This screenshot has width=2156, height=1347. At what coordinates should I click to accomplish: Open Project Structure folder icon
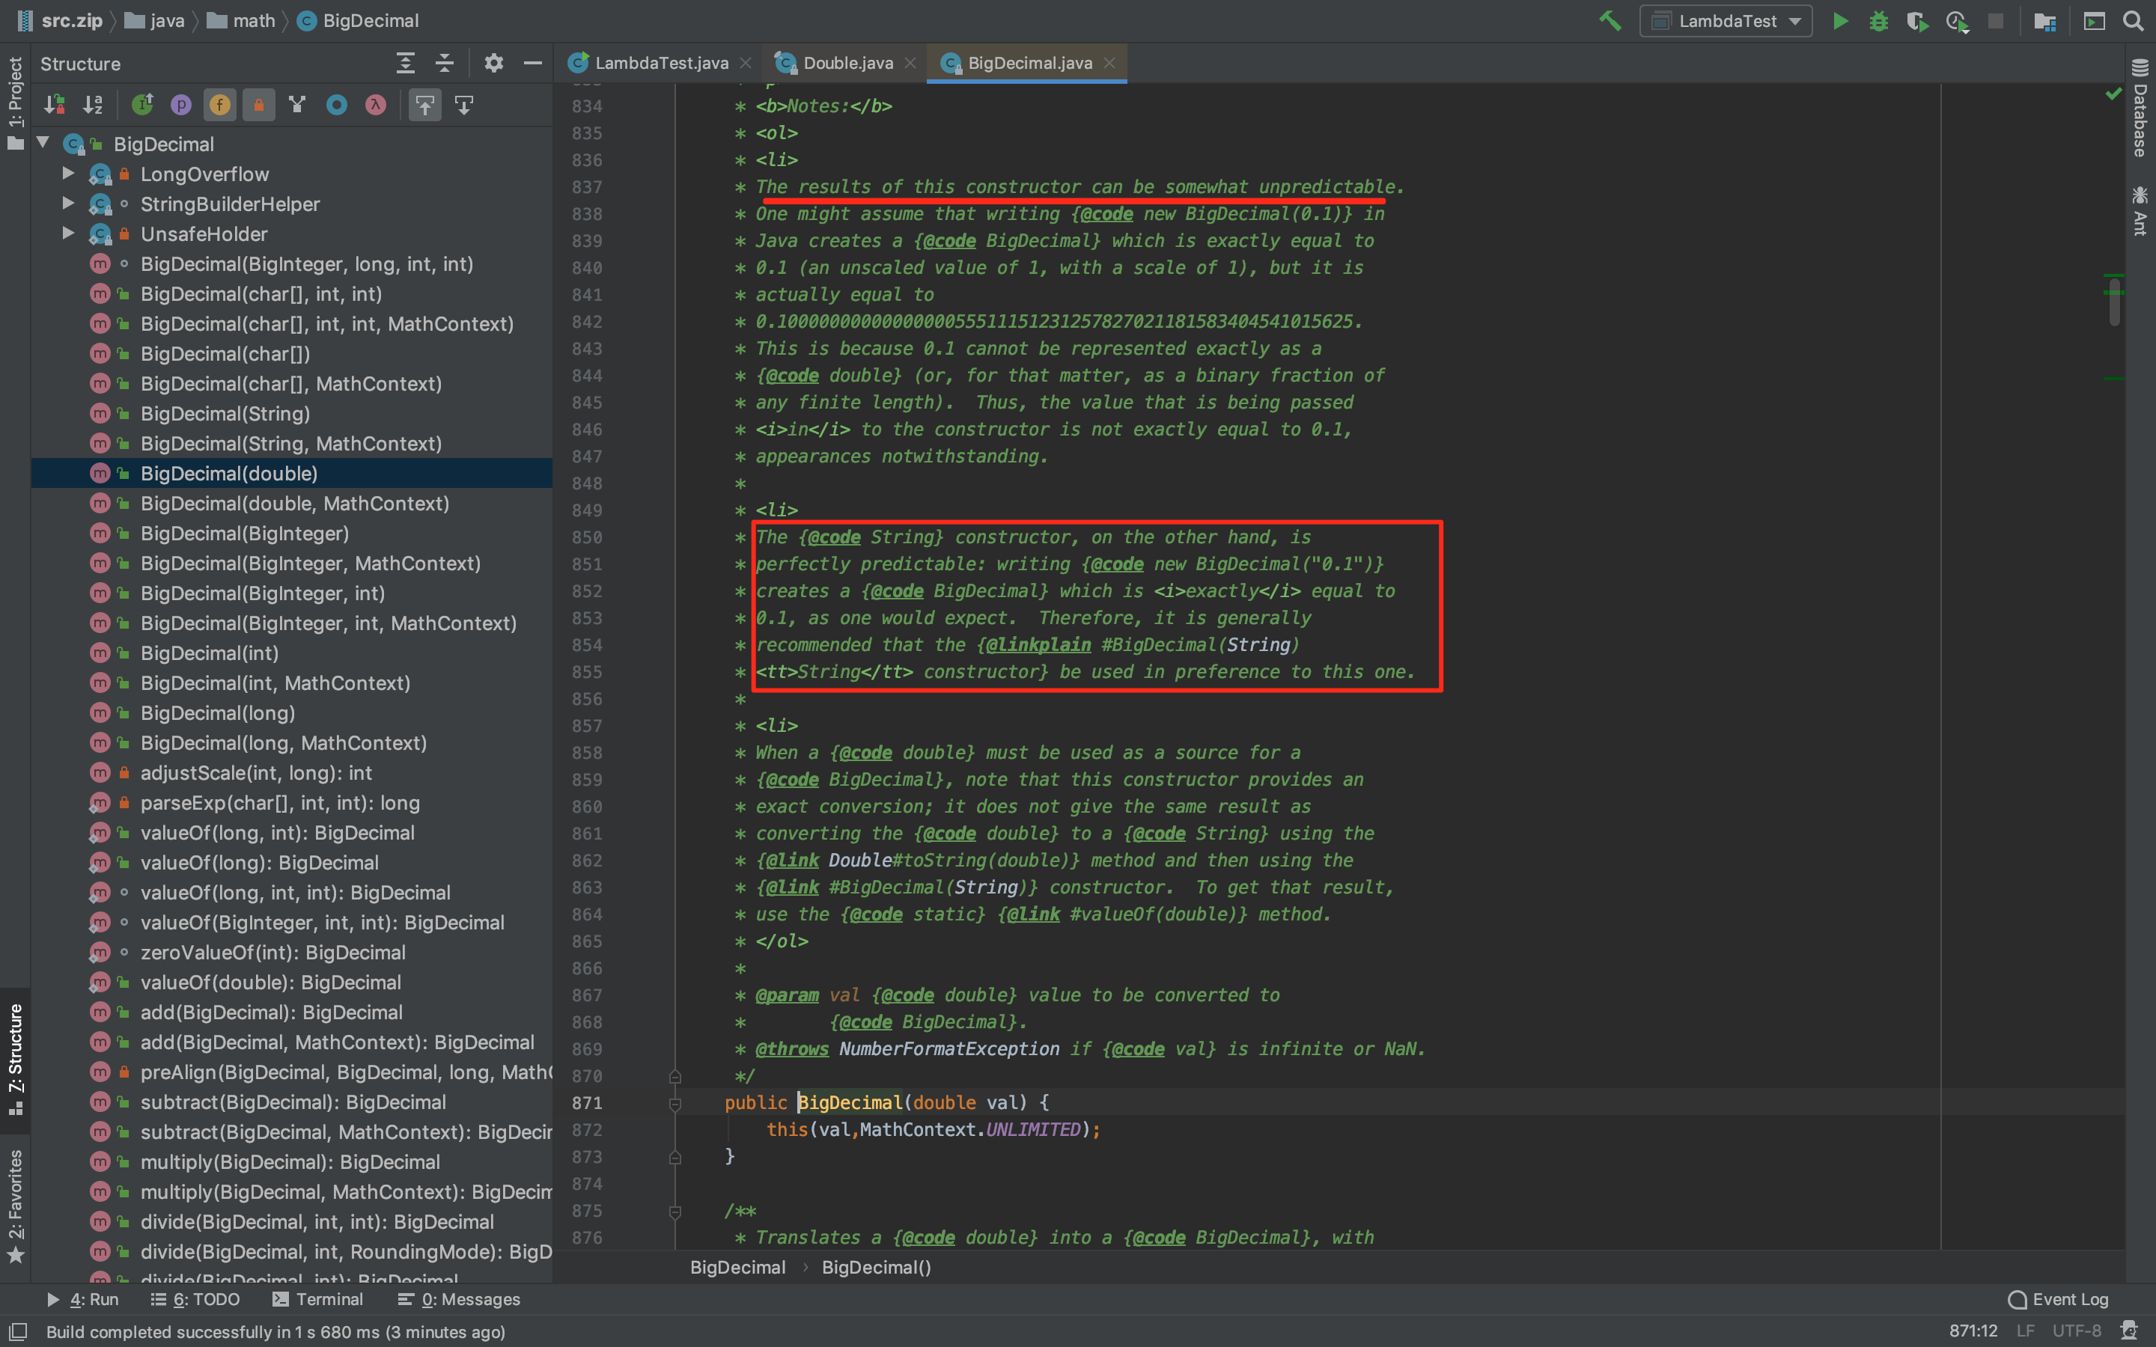2044,20
